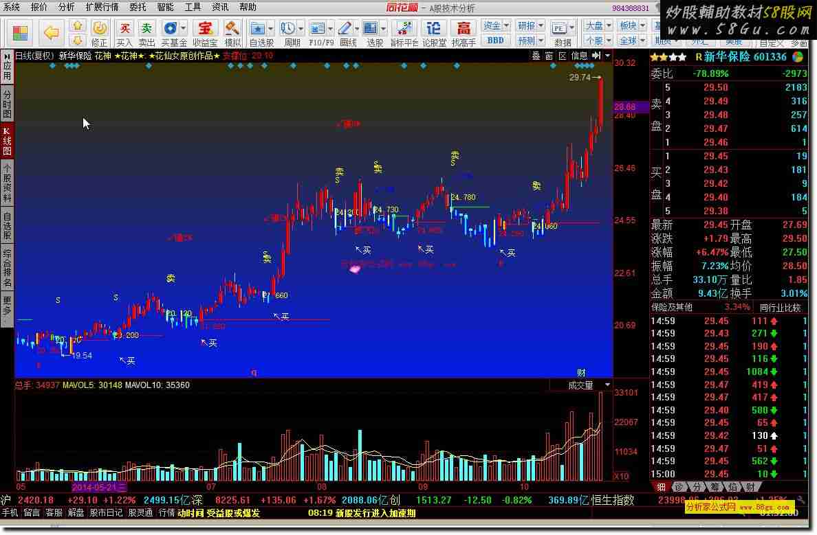Click the four-color home grid icon
This screenshot has width=817, height=535.
(21, 33)
